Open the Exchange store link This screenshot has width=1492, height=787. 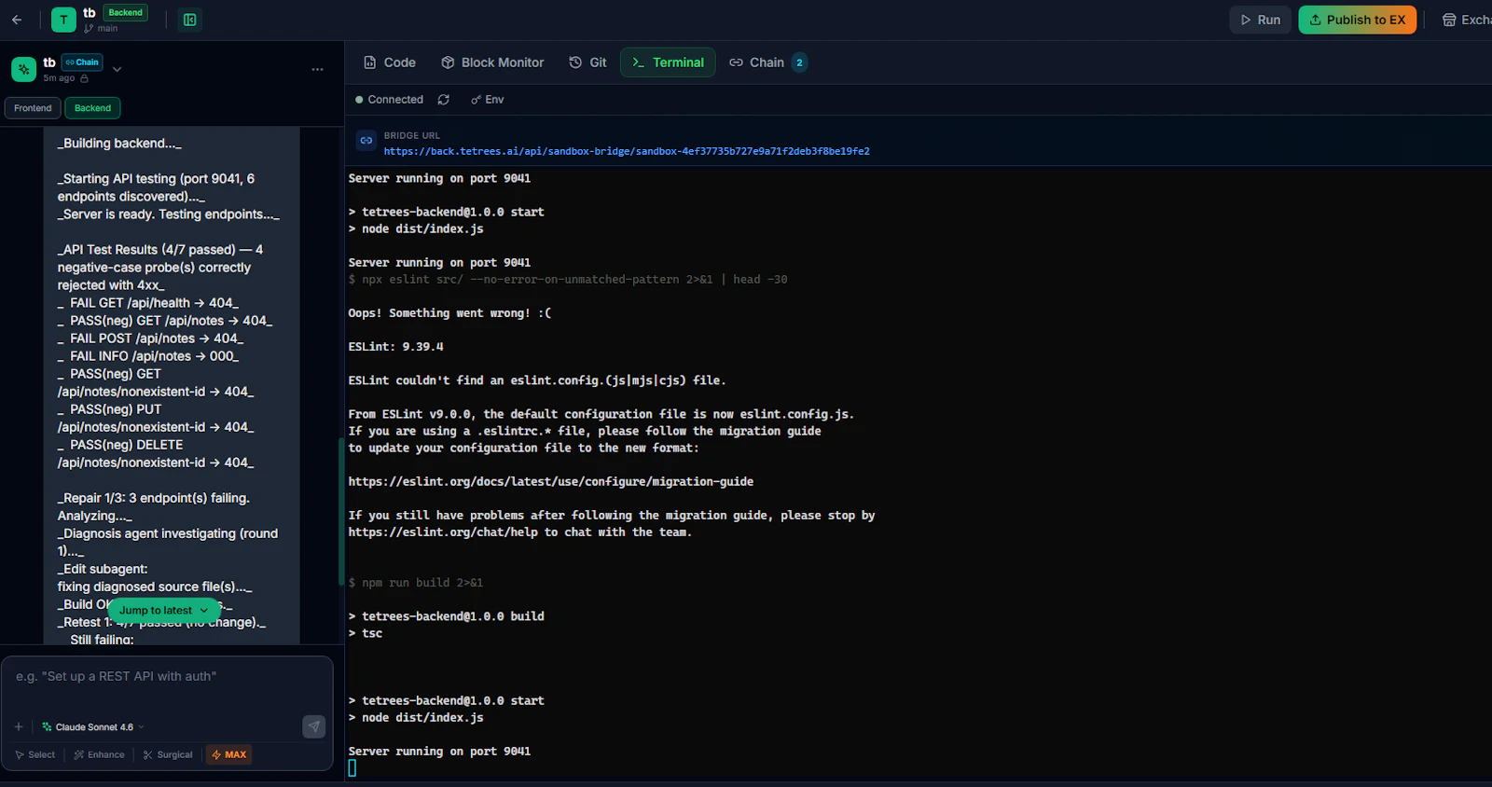tap(1467, 20)
